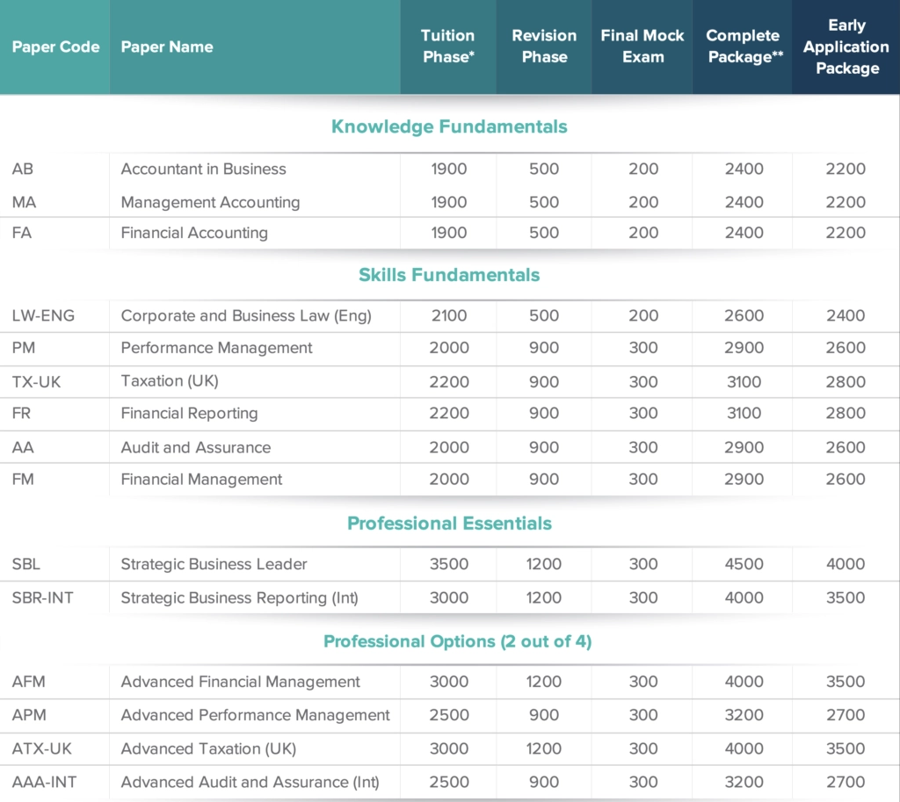
Task: Select the Advanced Financial Management paper name
Action: (240, 682)
